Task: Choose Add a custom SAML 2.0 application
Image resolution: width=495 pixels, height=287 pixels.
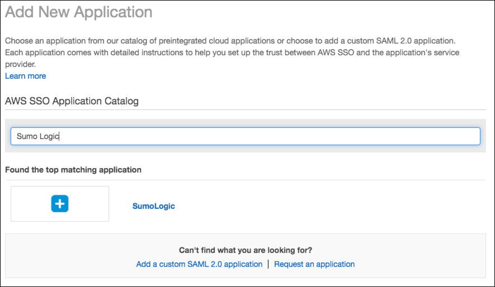Action: (199, 264)
